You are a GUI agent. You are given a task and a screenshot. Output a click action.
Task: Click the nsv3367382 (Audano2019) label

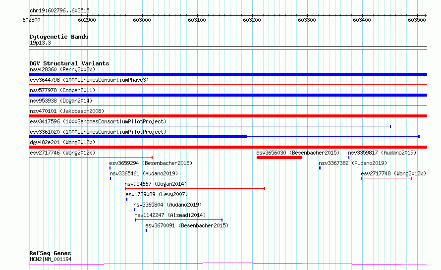(x=353, y=163)
